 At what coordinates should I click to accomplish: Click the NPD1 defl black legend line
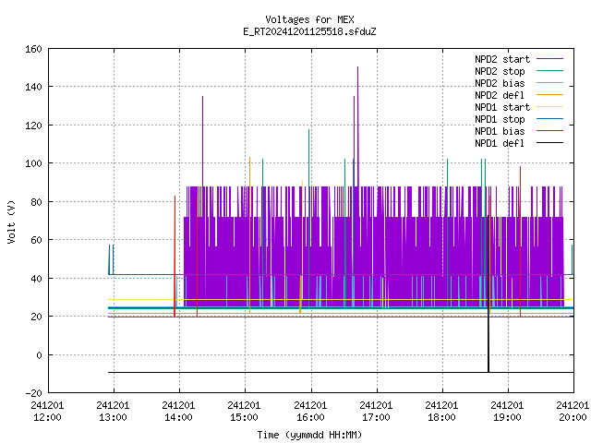(549, 143)
